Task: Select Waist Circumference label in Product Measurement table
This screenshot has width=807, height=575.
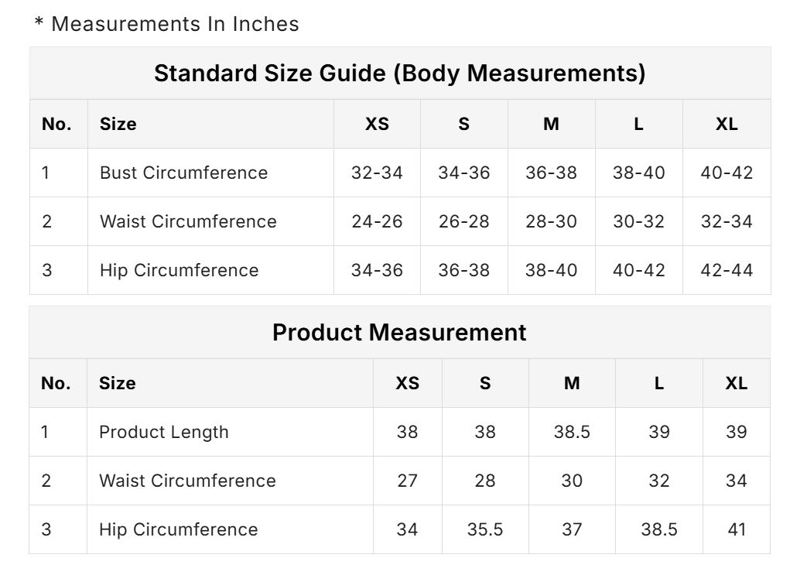Action: click(187, 481)
